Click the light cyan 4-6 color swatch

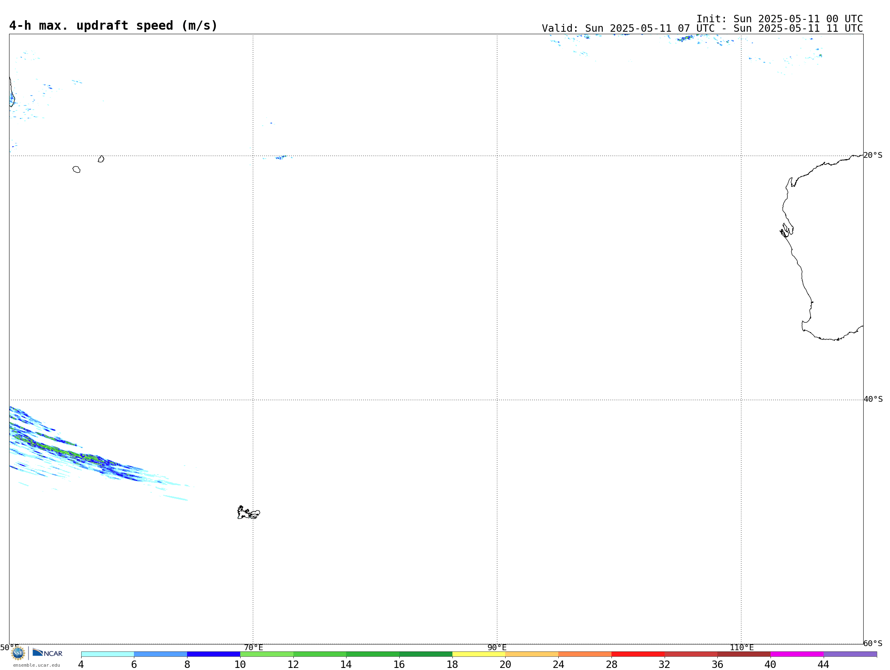[108, 654]
